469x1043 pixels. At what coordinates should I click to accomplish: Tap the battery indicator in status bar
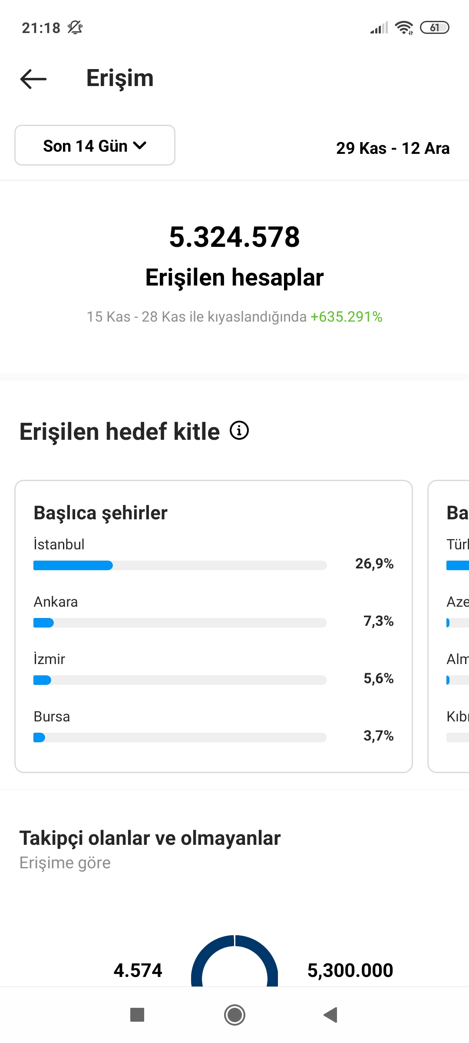point(435,28)
